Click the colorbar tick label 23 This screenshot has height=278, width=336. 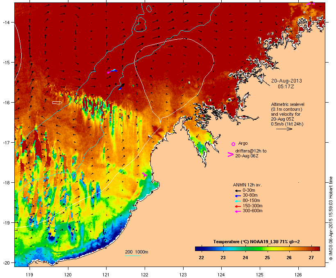(223, 258)
